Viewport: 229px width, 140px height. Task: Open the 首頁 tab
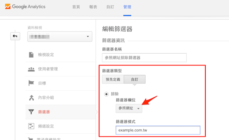[x=76, y=7]
